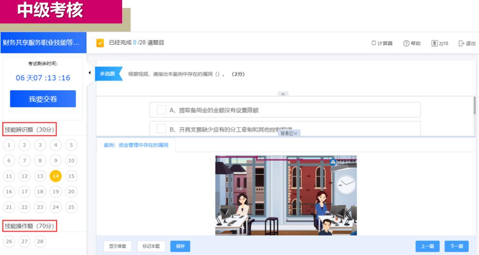The width and height of the screenshot is (479, 255).
Task: Click the next question (下一题) button
Action: (456, 246)
